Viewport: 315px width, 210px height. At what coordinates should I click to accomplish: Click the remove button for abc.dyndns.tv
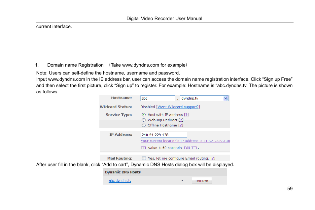click(202, 181)
